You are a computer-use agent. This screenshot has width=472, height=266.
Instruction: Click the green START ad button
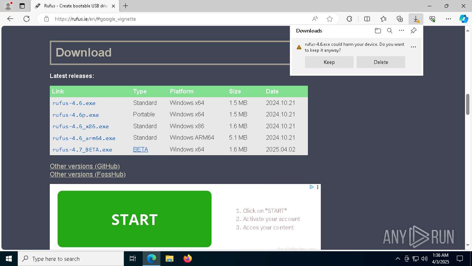(x=135, y=219)
